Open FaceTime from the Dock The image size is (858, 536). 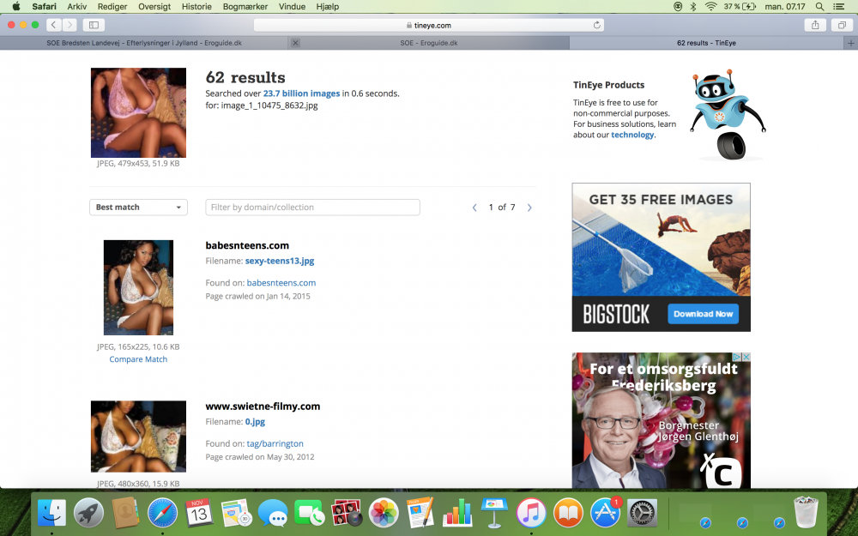coord(309,513)
